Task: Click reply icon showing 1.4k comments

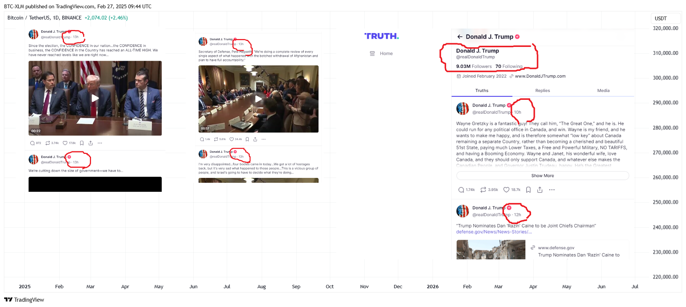Action: point(202,139)
